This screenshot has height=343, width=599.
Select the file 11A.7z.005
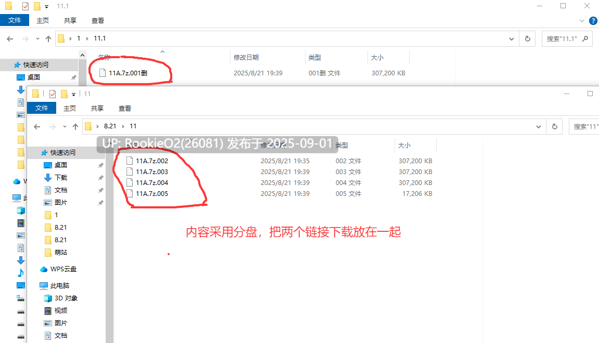151,193
